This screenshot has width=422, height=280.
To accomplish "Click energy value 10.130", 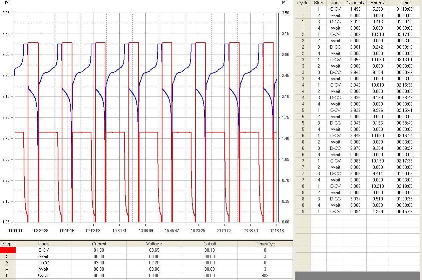I will pyautogui.click(x=378, y=161).
